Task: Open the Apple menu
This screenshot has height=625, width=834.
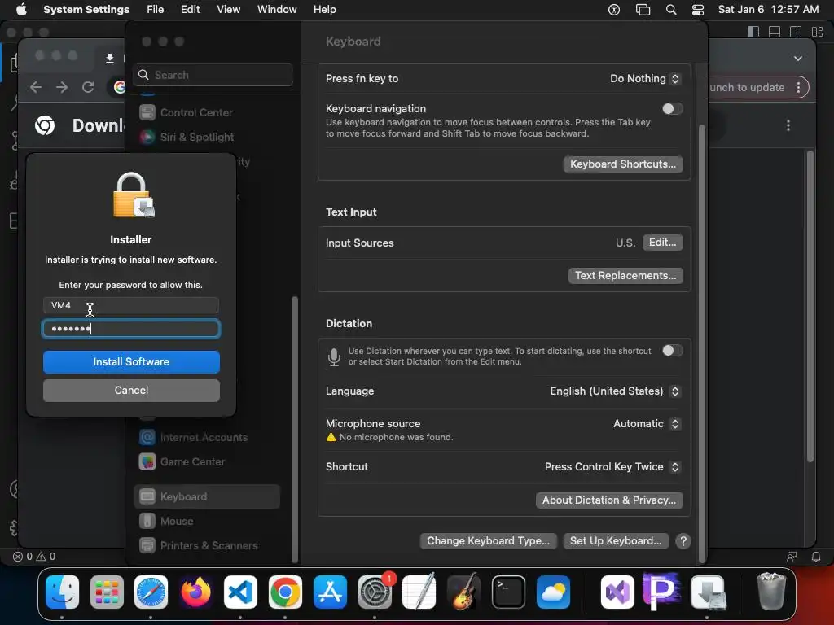Action: [x=21, y=10]
